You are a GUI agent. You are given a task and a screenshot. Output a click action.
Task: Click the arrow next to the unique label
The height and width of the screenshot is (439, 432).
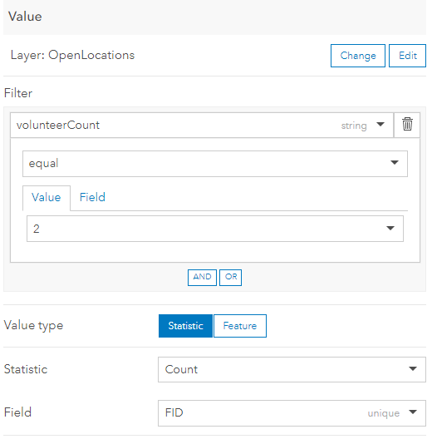(x=413, y=412)
